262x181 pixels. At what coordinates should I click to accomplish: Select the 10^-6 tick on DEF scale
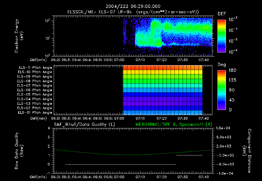(233, 52)
